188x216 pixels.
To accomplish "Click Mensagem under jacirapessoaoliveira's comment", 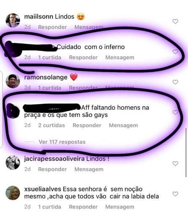I will point(89,169).
